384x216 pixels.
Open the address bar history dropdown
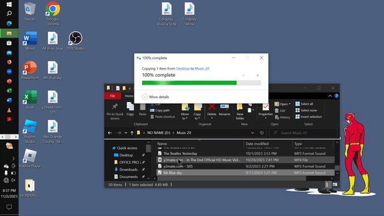tap(252, 133)
